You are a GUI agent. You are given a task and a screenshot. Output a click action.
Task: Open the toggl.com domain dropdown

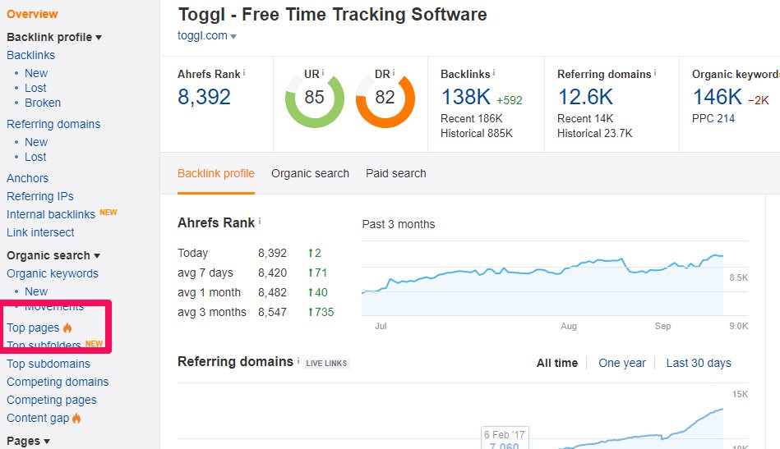tap(207, 36)
